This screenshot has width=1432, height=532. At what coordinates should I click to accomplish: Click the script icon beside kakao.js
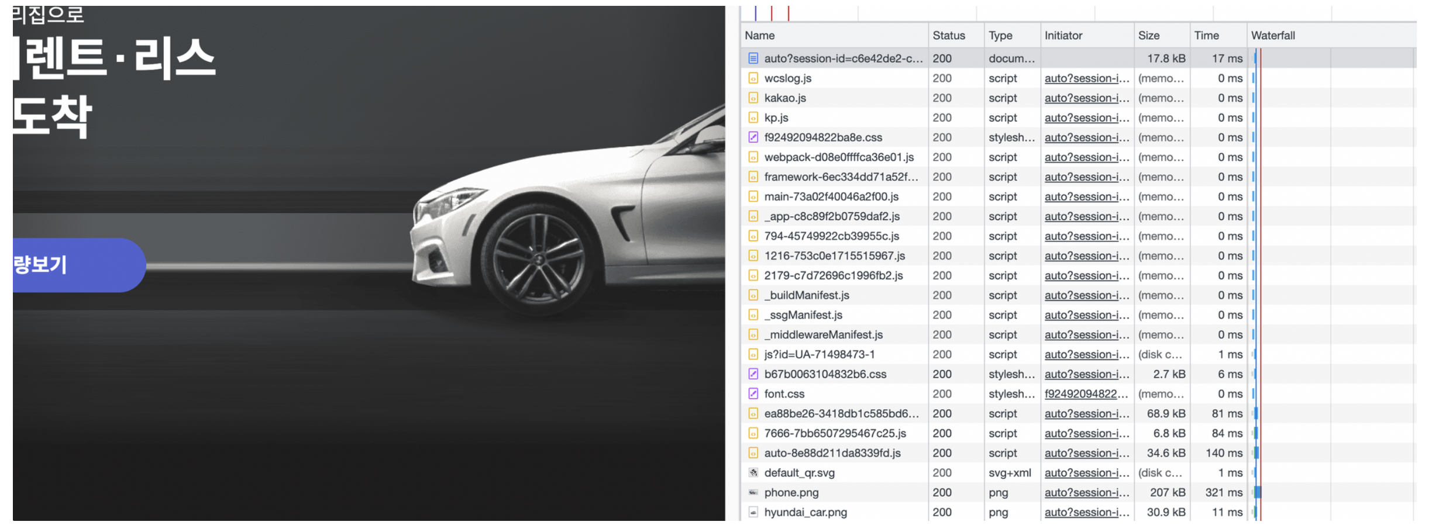pyautogui.click(x=753, y=98)
